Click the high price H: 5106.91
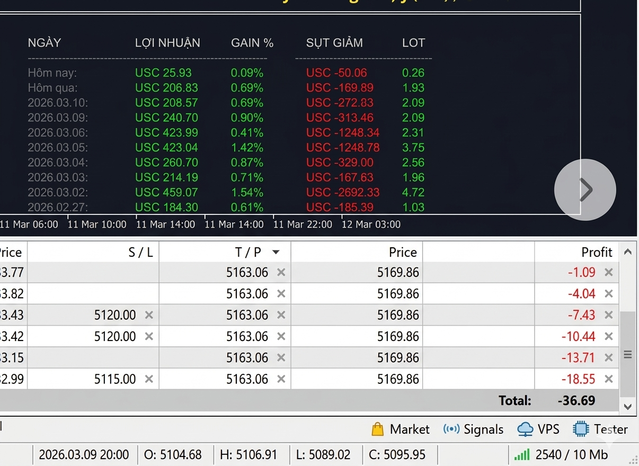Viewport: 639px width, 466px height. 248,454
